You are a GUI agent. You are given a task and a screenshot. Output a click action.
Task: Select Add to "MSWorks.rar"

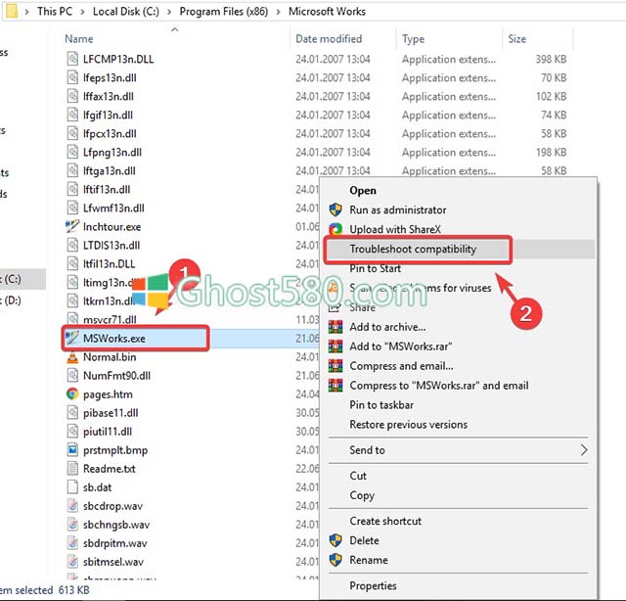pyautogui.click(x=401, y=347)
